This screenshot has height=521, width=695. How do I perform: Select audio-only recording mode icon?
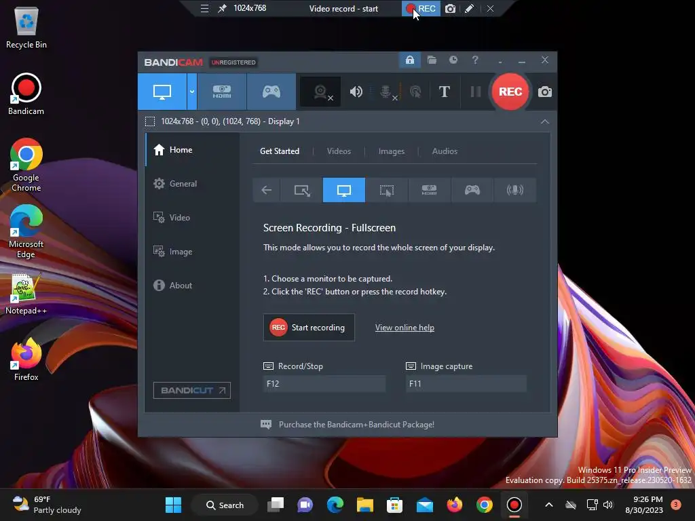514,190
